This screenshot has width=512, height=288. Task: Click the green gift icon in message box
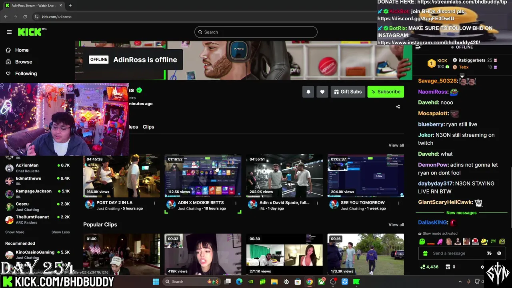[x=425, y=253]
